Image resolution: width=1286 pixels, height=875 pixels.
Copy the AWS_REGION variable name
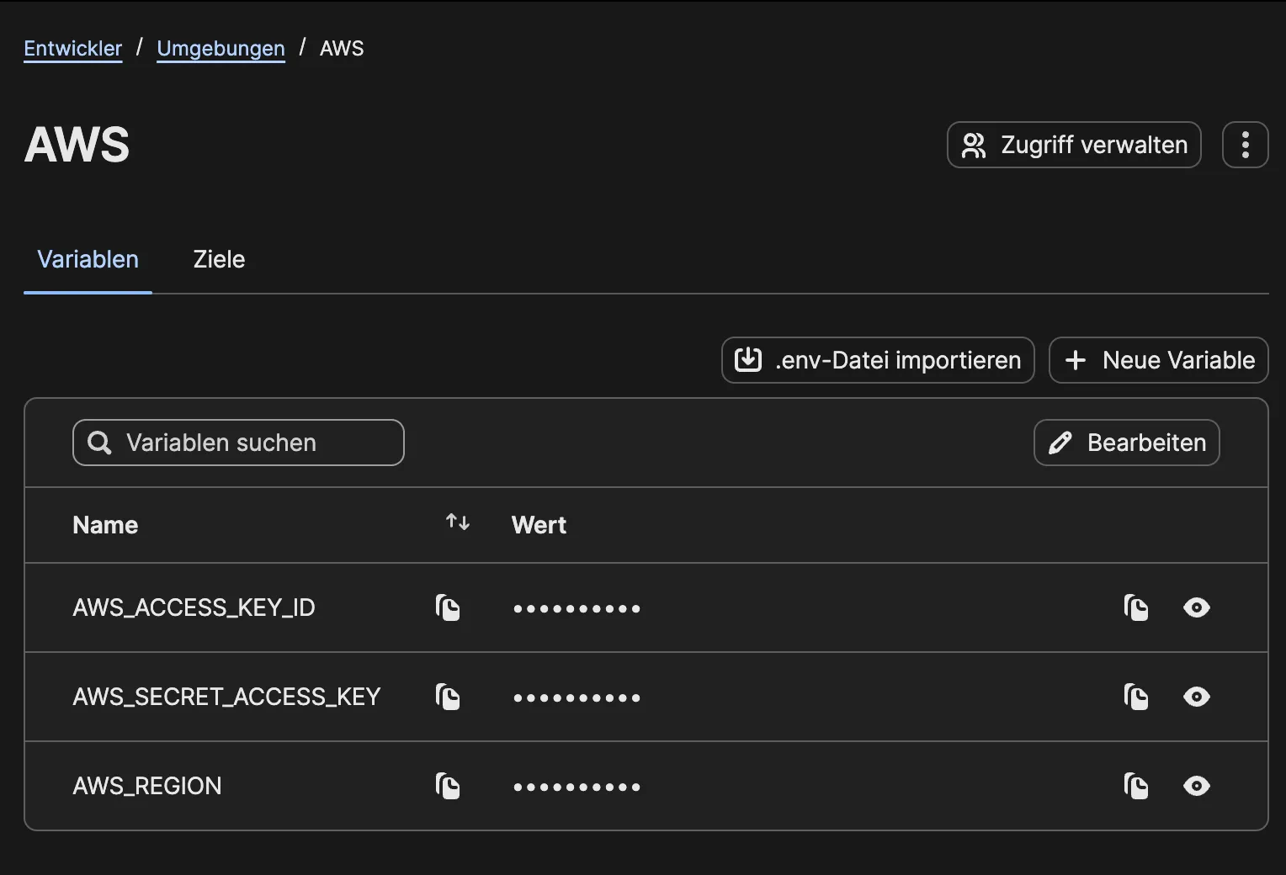pos(448,786)
